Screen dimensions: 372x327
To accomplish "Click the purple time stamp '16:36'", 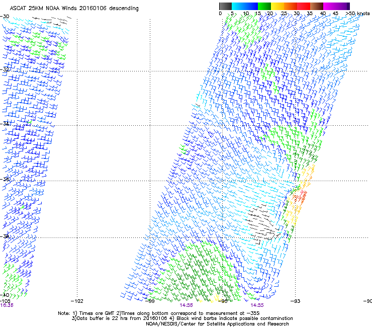I will (7, 305).
